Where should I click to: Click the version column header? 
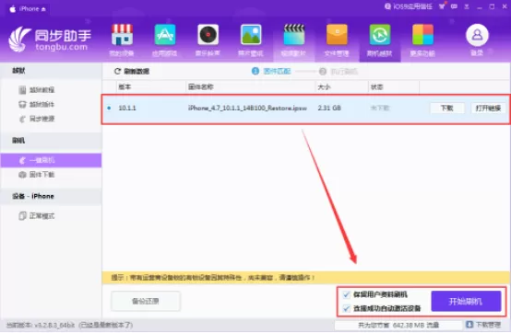(125, 87)
